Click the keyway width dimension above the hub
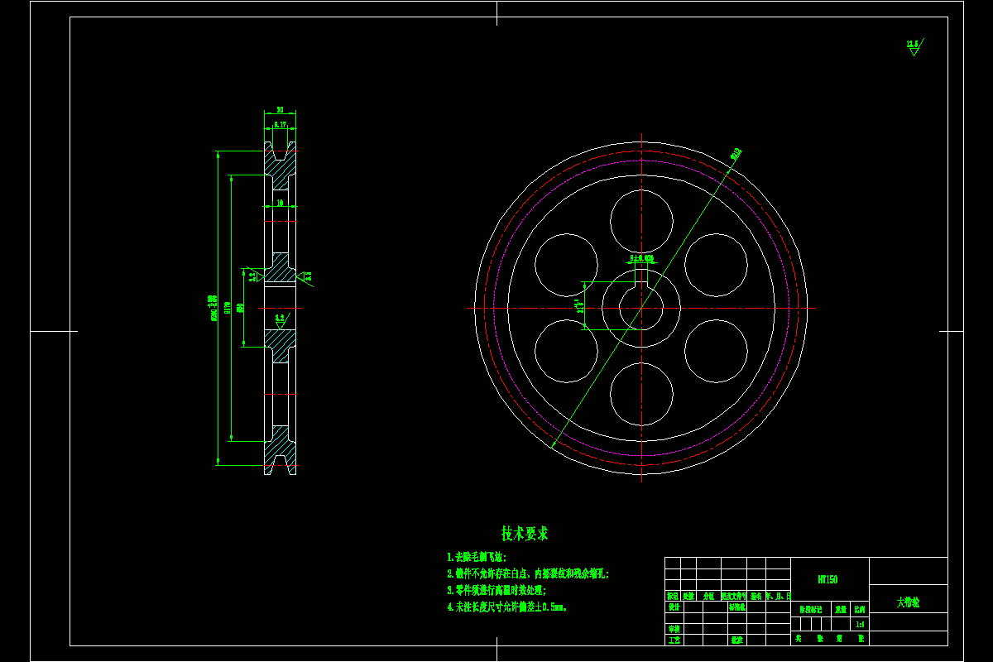The image size is (993, 662). [641, 259]
